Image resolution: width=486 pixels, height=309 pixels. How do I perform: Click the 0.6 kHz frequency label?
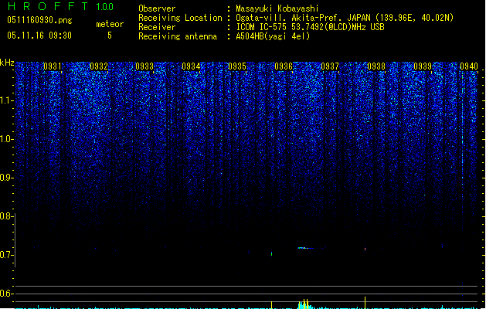tap(7, 294)
